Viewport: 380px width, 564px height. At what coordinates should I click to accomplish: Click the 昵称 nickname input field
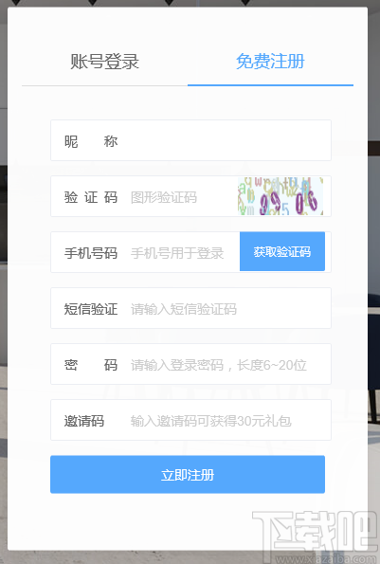[x=190, y=140]
